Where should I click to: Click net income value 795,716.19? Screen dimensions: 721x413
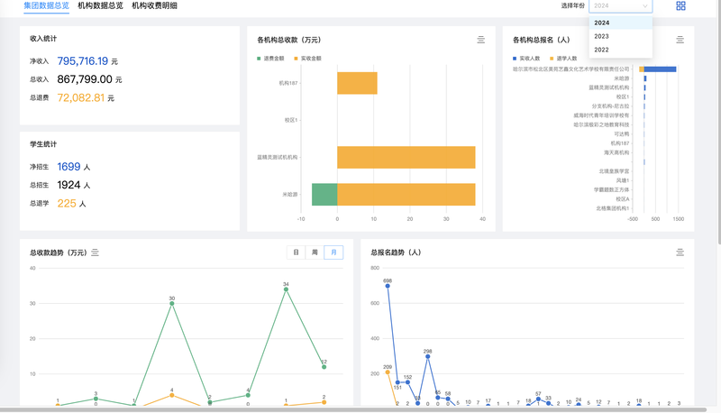pos(83,61)
